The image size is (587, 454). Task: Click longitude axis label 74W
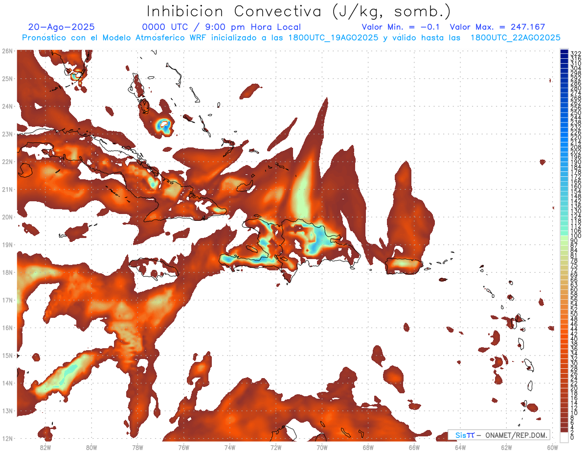230,447
